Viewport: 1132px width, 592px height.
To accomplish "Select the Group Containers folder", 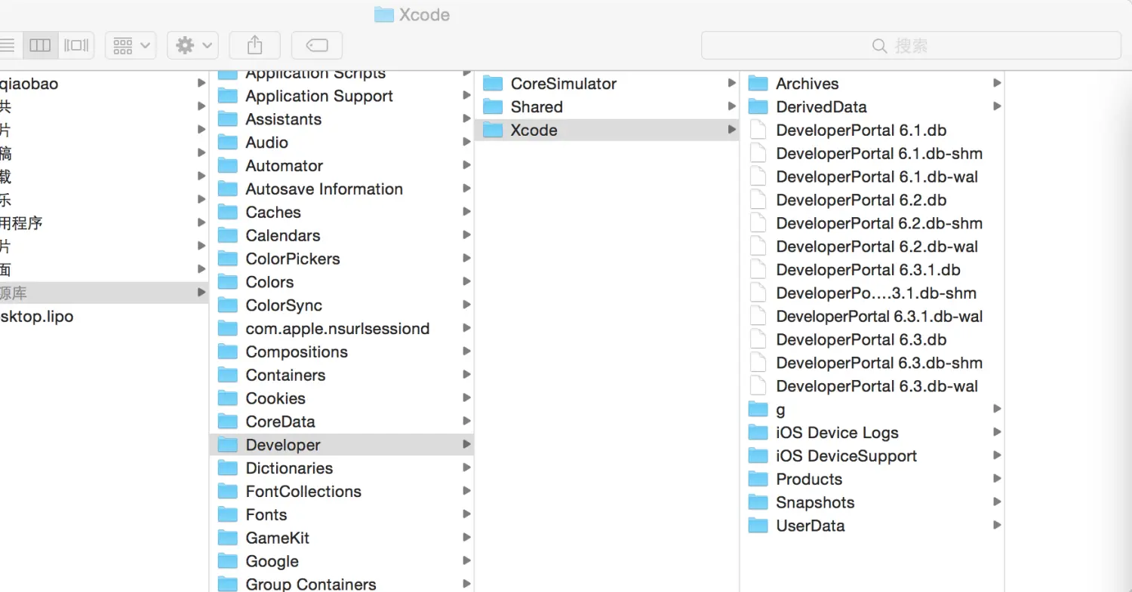I will point(341,584).
